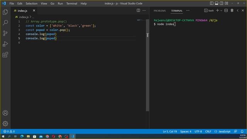Kill terminal with trash icon
This screenshot has height=139, width=247.
[x=232, y=10]
